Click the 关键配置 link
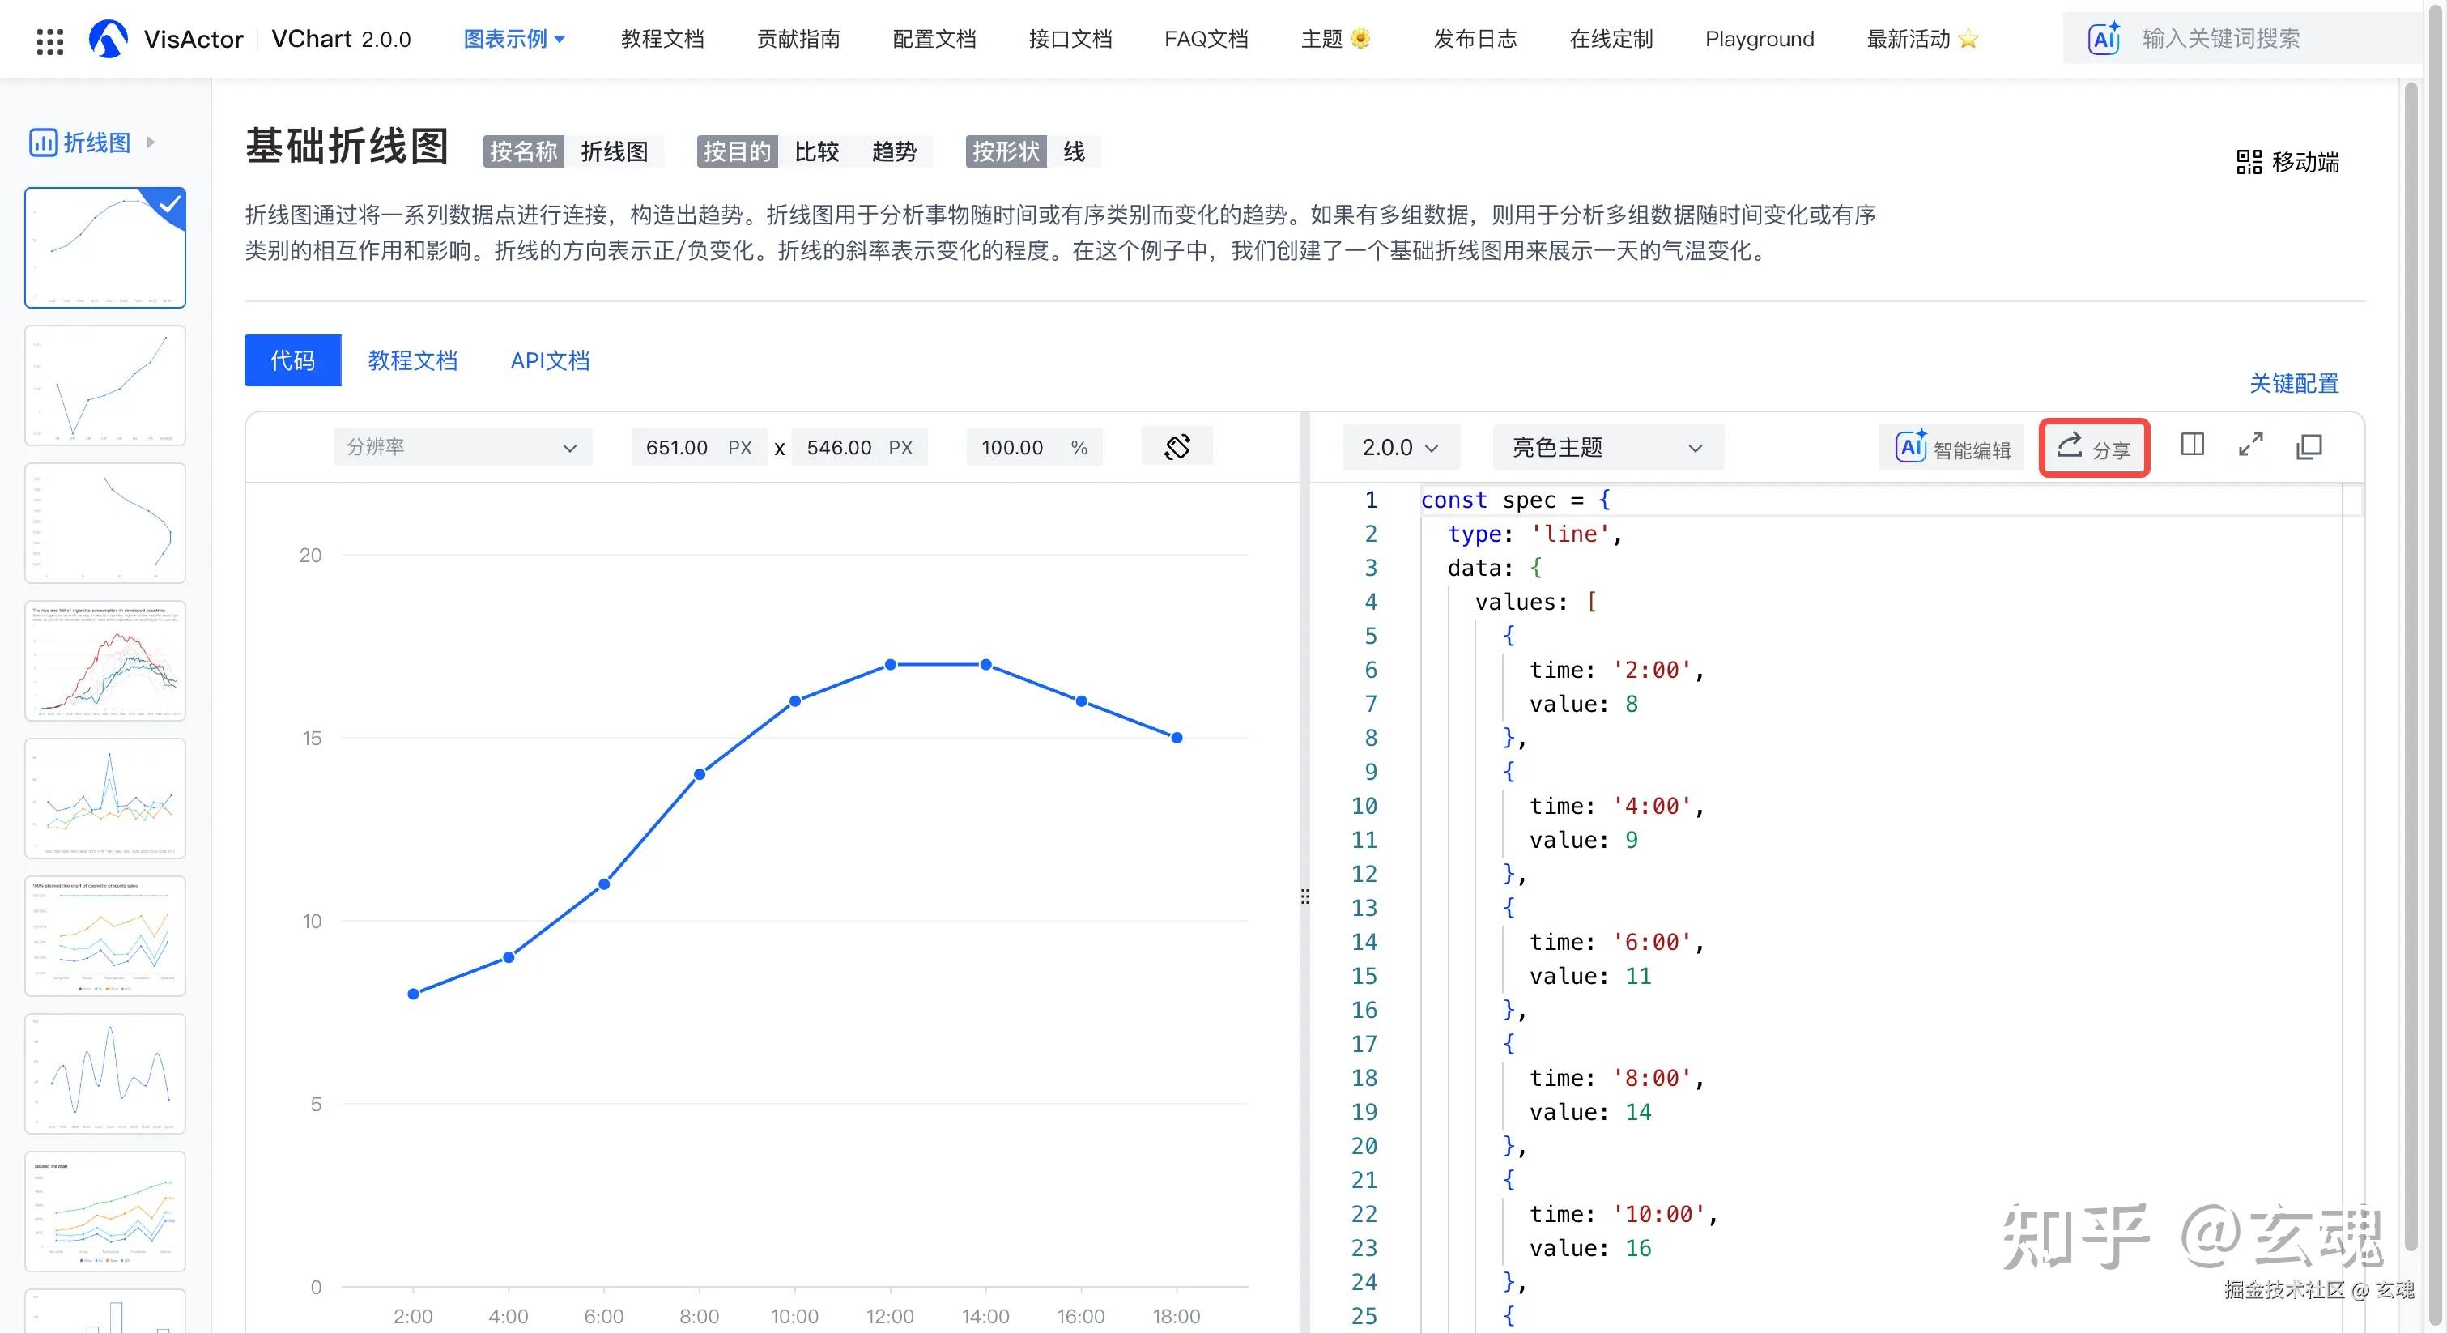The width and height of the screenshot is (2447, 1333). (x=2293, y=383)
